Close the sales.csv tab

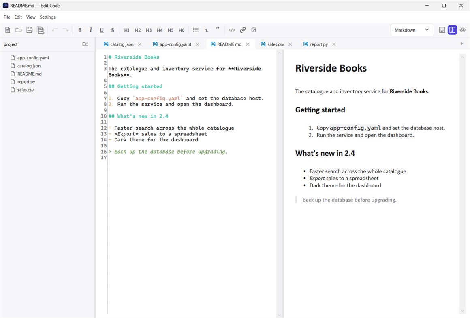click(x=290, y=44)
